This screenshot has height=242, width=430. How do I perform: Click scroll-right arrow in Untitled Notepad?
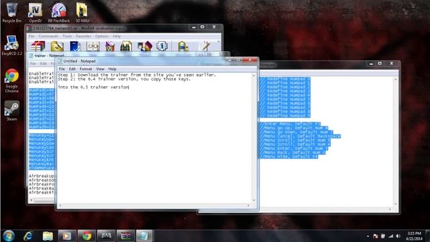click(249, 206)
